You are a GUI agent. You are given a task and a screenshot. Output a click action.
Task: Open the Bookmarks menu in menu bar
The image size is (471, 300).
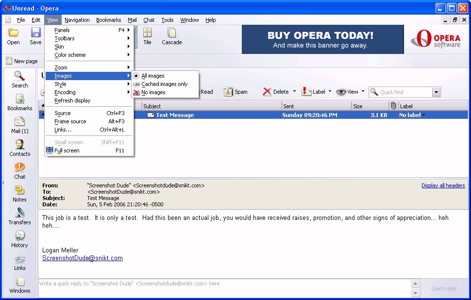[108, 20]
